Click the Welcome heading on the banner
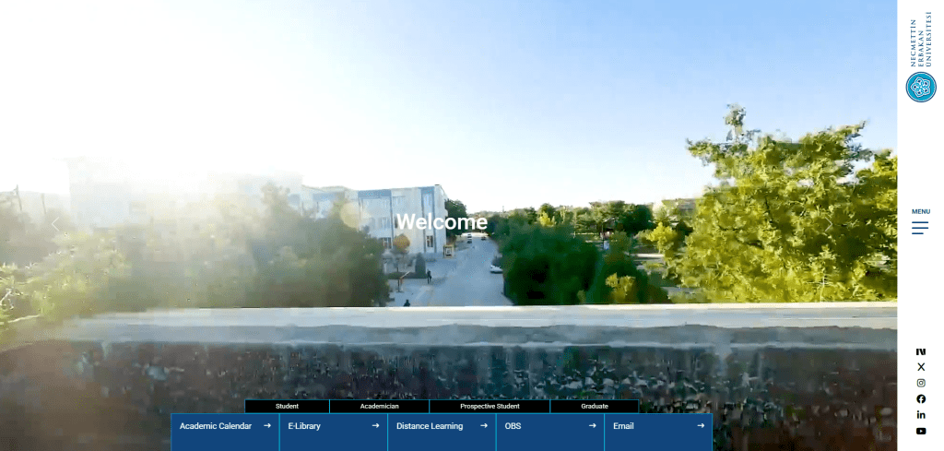The height and width of the screenshot is (451, 944). pyautogui.click(x=441, y=222)
